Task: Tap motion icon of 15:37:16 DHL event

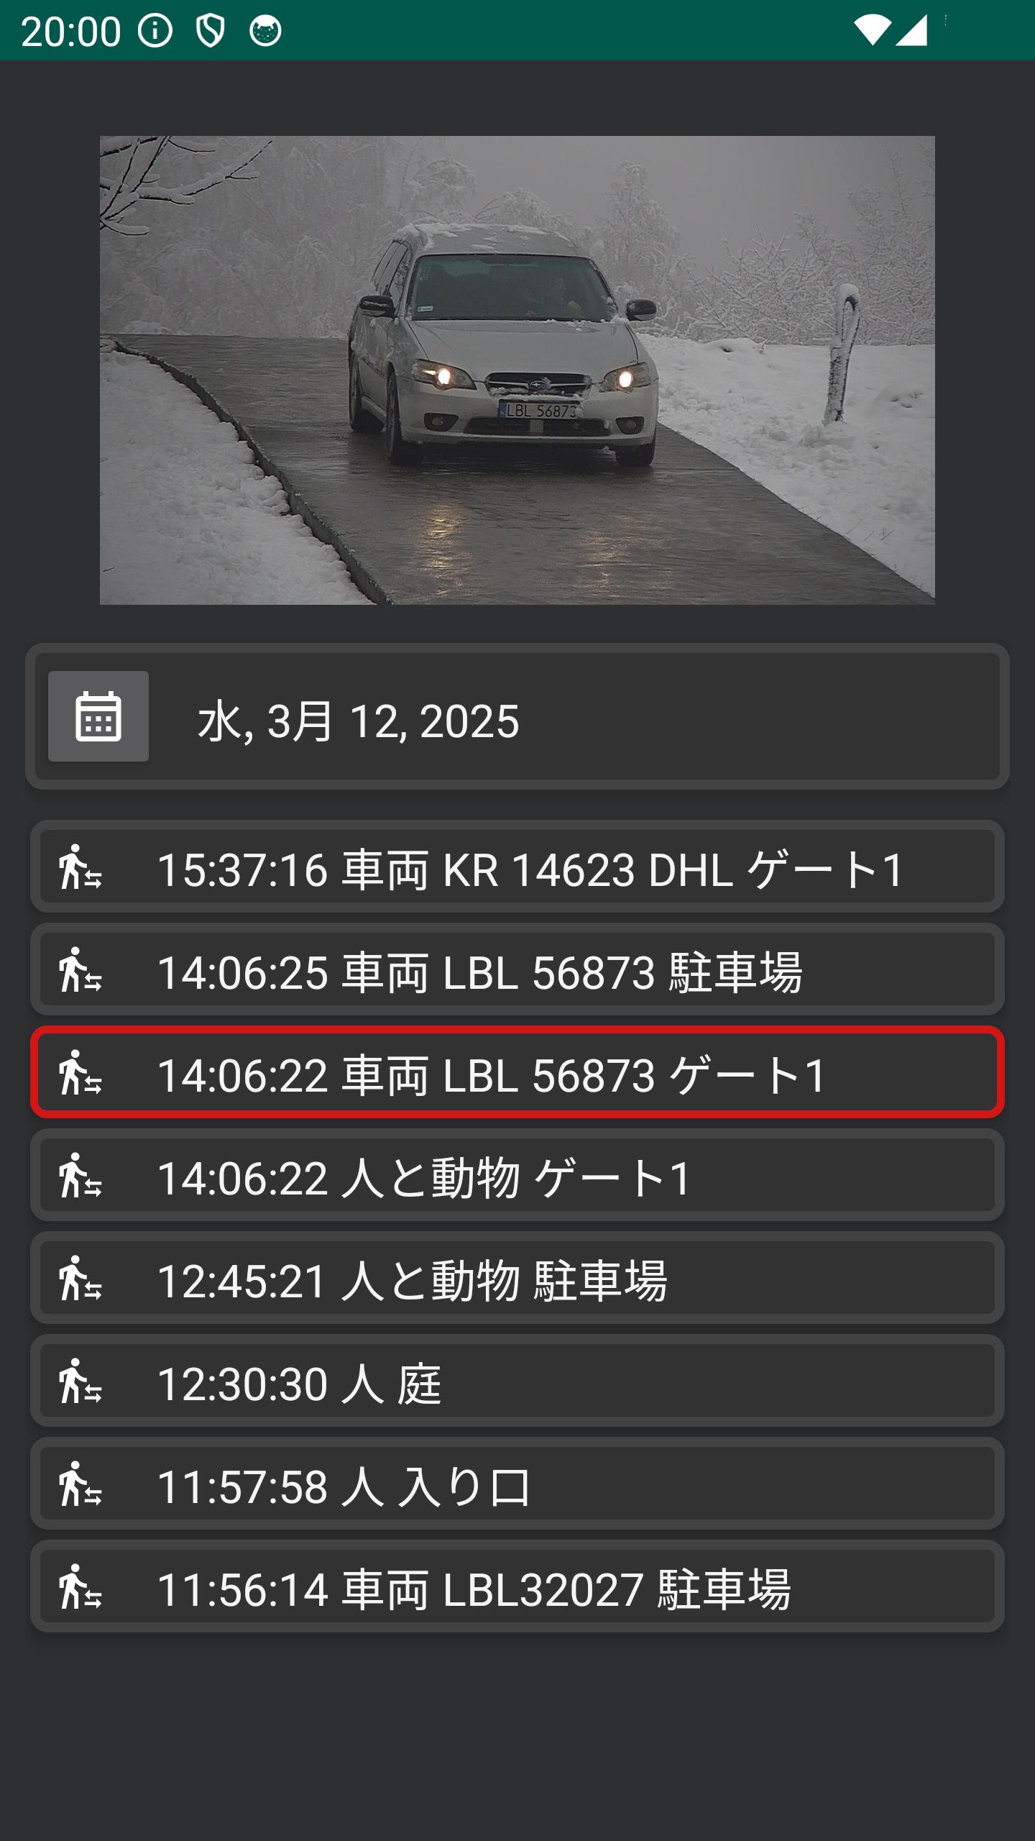Action: click(80, 867)
